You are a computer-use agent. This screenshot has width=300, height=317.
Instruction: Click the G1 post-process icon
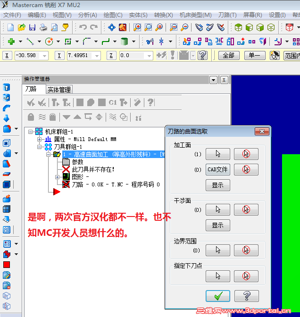click(x=113, y=103)
